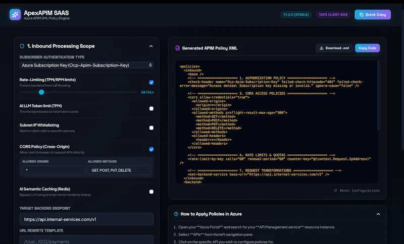The height and width of the screenshot is (244, 404).
Task: Click the Allowed Origins input field
Action: coord(54,170)
